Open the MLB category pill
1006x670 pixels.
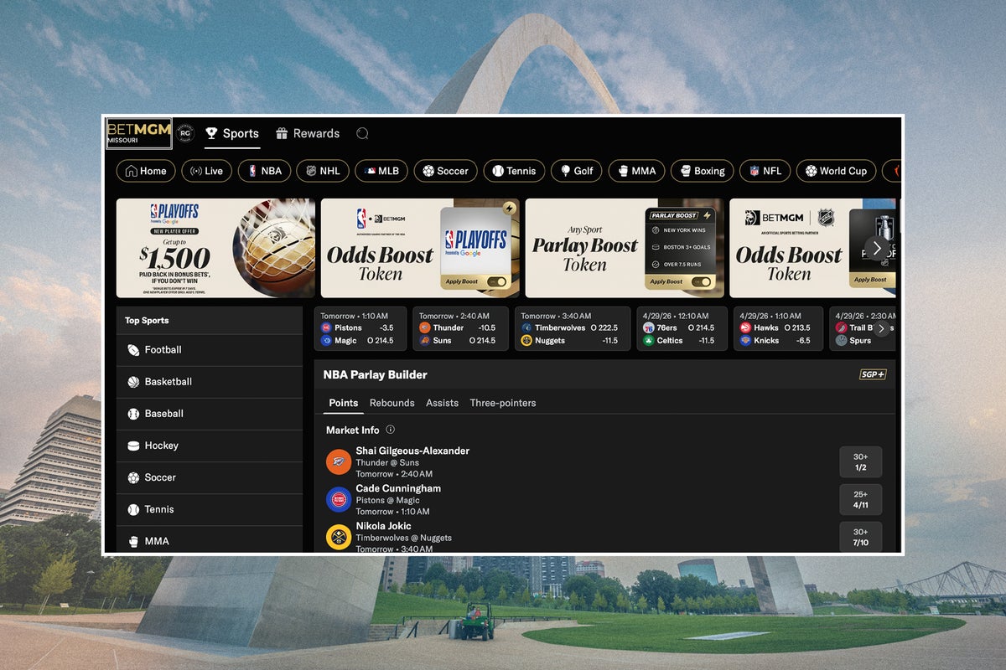[381, 171]
